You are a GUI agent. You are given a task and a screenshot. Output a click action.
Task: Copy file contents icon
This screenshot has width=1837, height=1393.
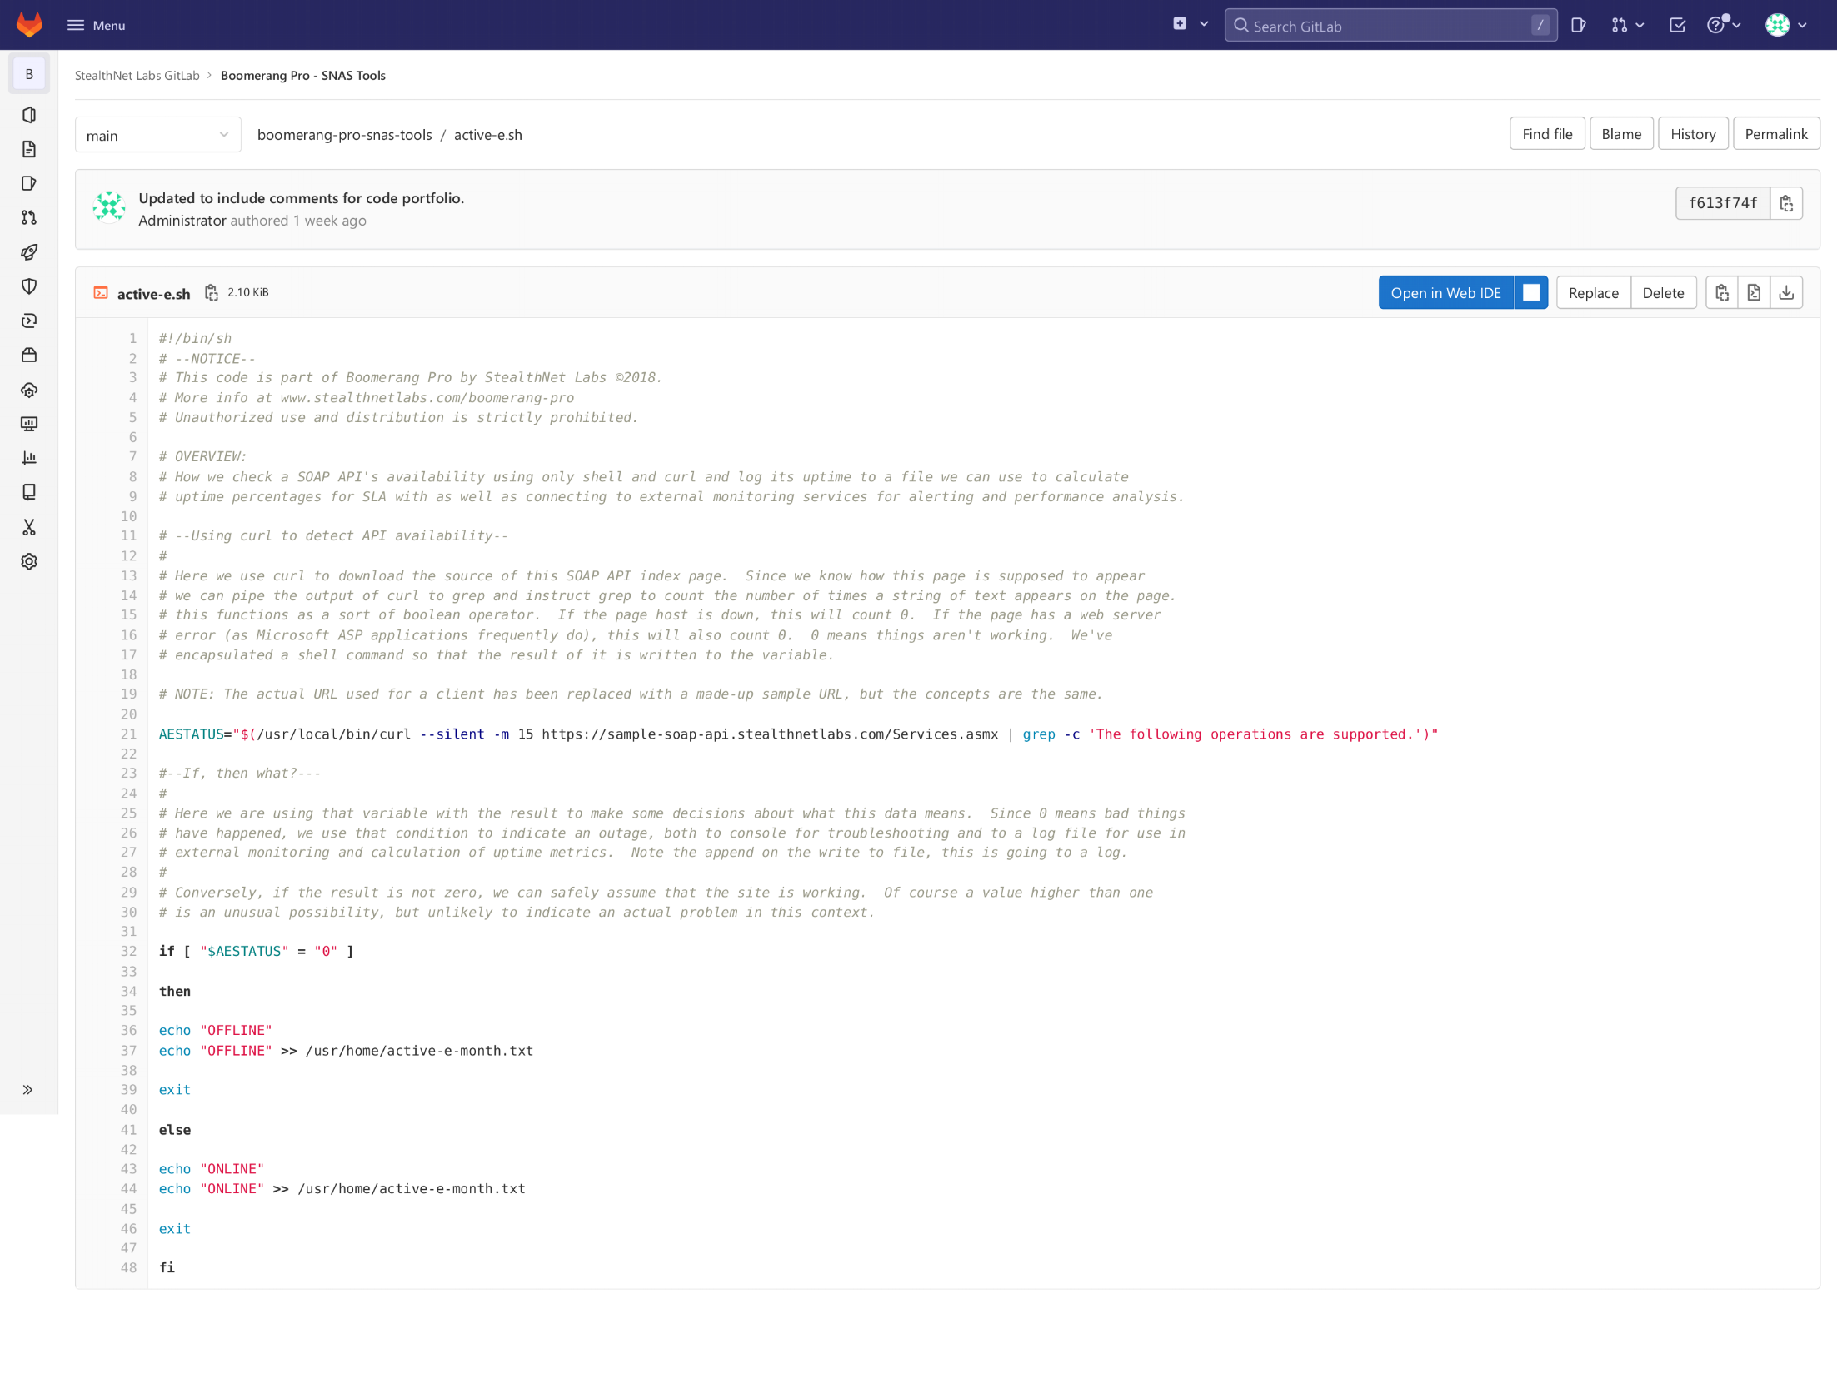[x=1722, y=293]
